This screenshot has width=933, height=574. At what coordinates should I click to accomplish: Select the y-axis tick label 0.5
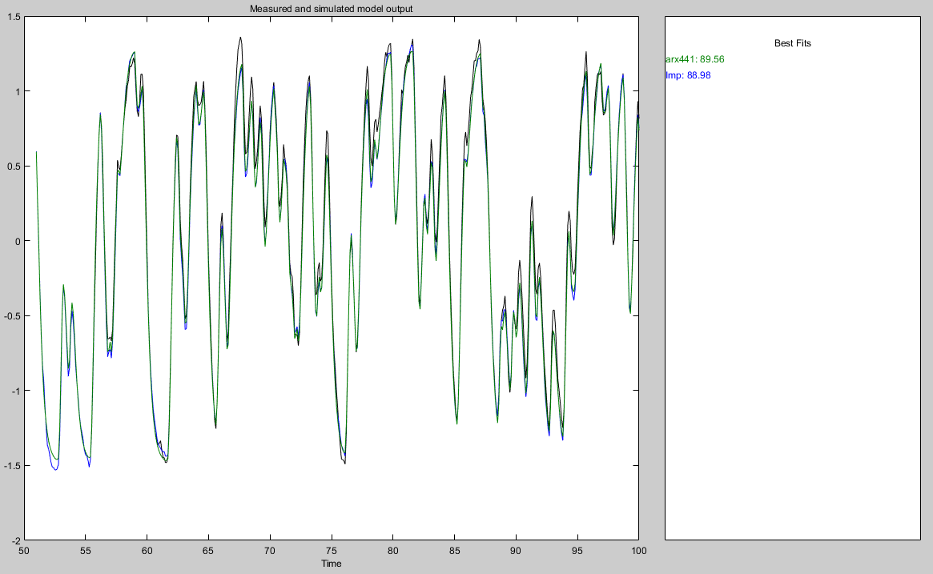click(14, 167)
